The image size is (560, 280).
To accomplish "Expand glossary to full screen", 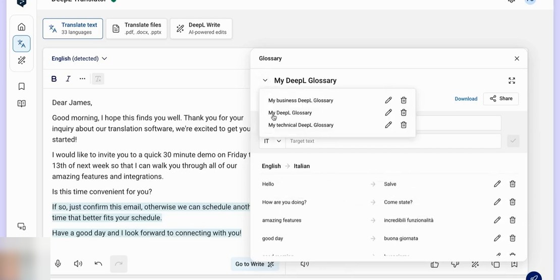I will coord(512,80).
